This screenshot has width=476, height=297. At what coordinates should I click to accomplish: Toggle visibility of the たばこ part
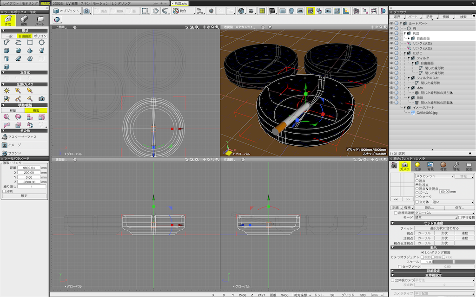(x=391, y=53)
